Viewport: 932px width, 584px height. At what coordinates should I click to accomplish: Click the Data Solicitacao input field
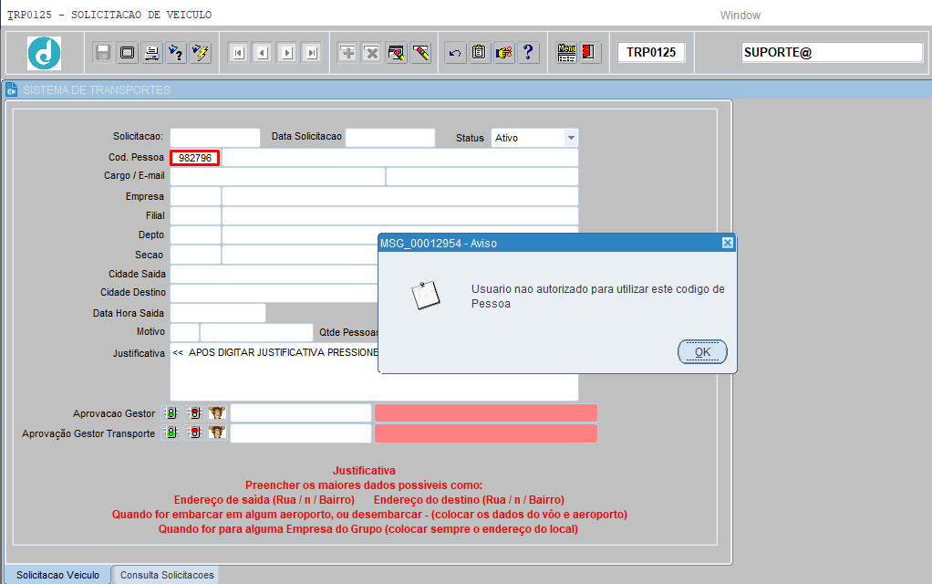(390, 138)
